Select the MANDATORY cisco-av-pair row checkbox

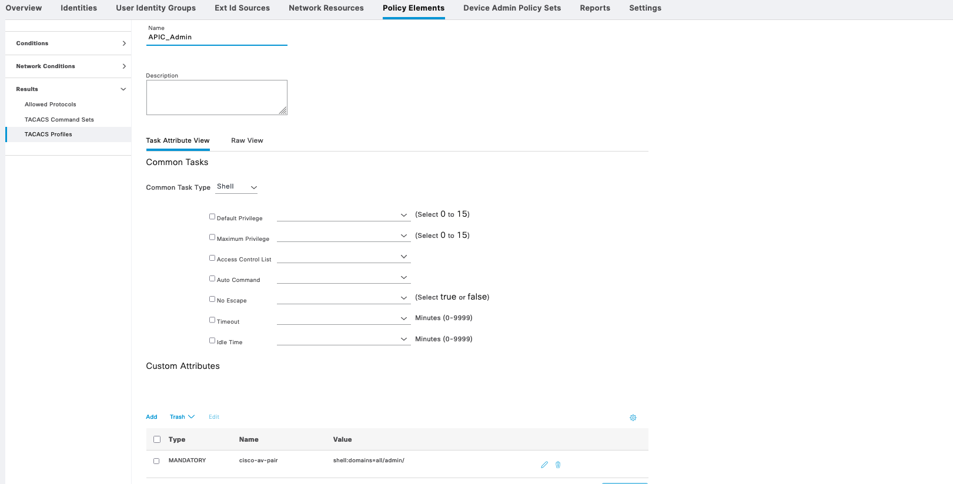tap(156, 461)
